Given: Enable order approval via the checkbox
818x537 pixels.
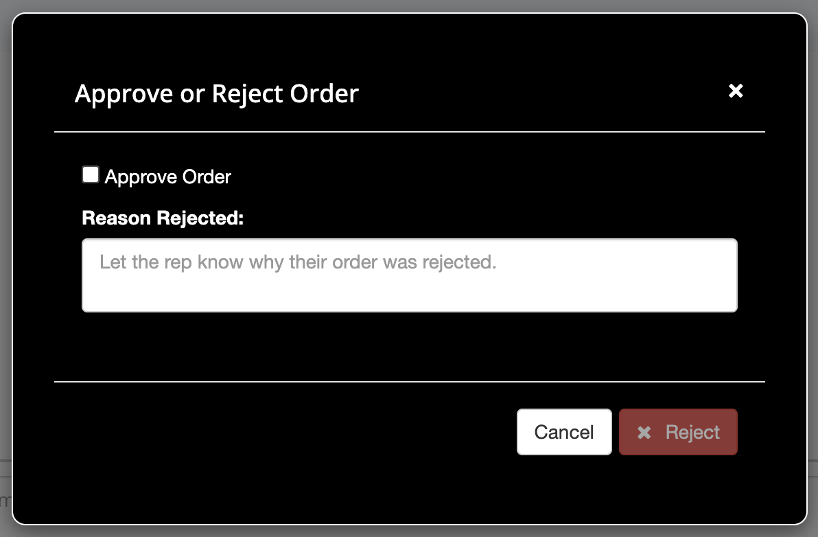Looking at the screenshot, I should click(90, 175).
